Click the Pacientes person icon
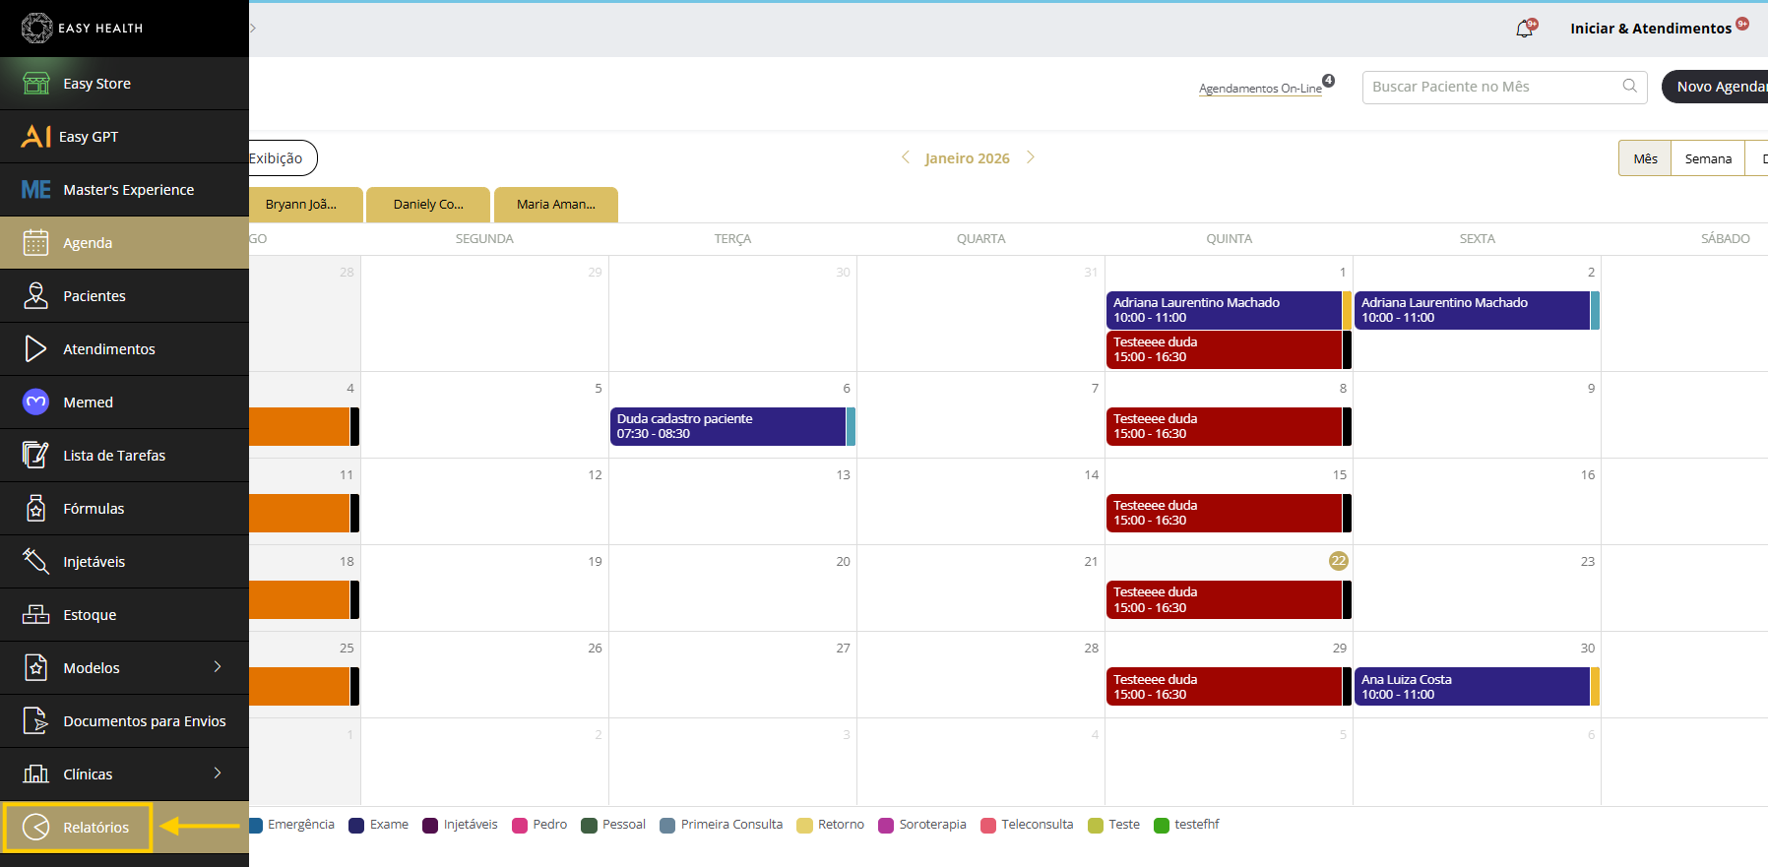This screenshot has height=867, width=1768. click(x=36, y=296)
